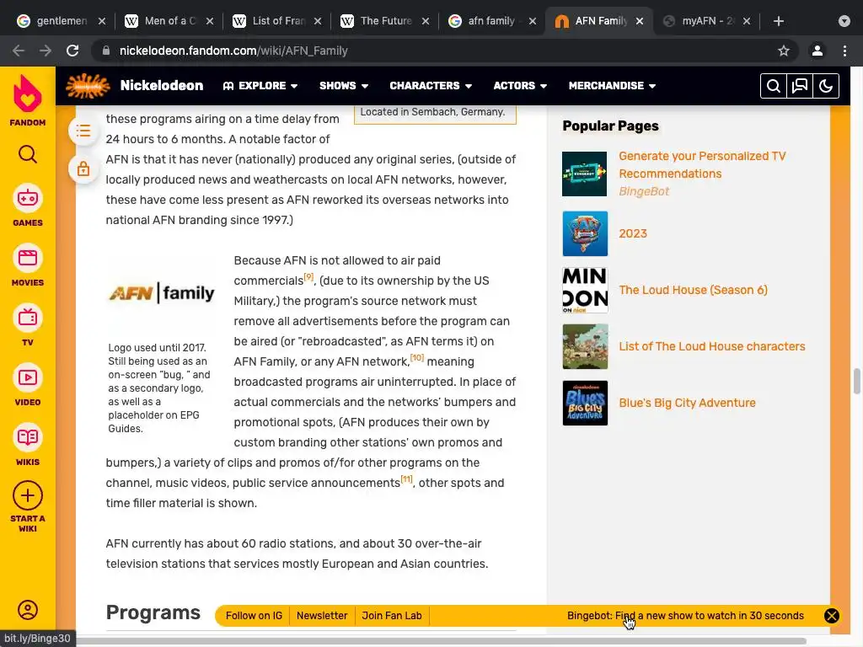Click the AFN family logo image
The height and width of the screenshot is (647, 863).
[x=162, y=292]
